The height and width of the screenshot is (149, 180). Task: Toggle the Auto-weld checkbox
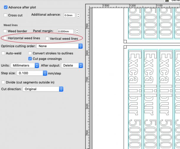(x=3, y=53)
